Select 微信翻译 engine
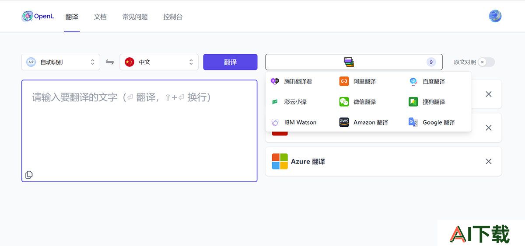525x246 pixels. (x=358, y=102)
